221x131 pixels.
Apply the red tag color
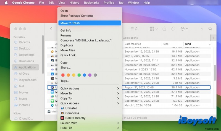click(x=63, y=75)
